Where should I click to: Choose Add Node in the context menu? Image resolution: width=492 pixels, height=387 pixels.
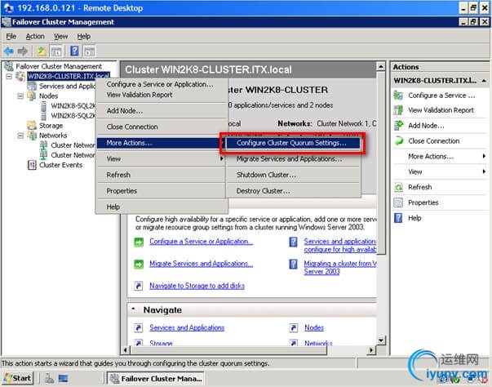[x=161, y=111]
